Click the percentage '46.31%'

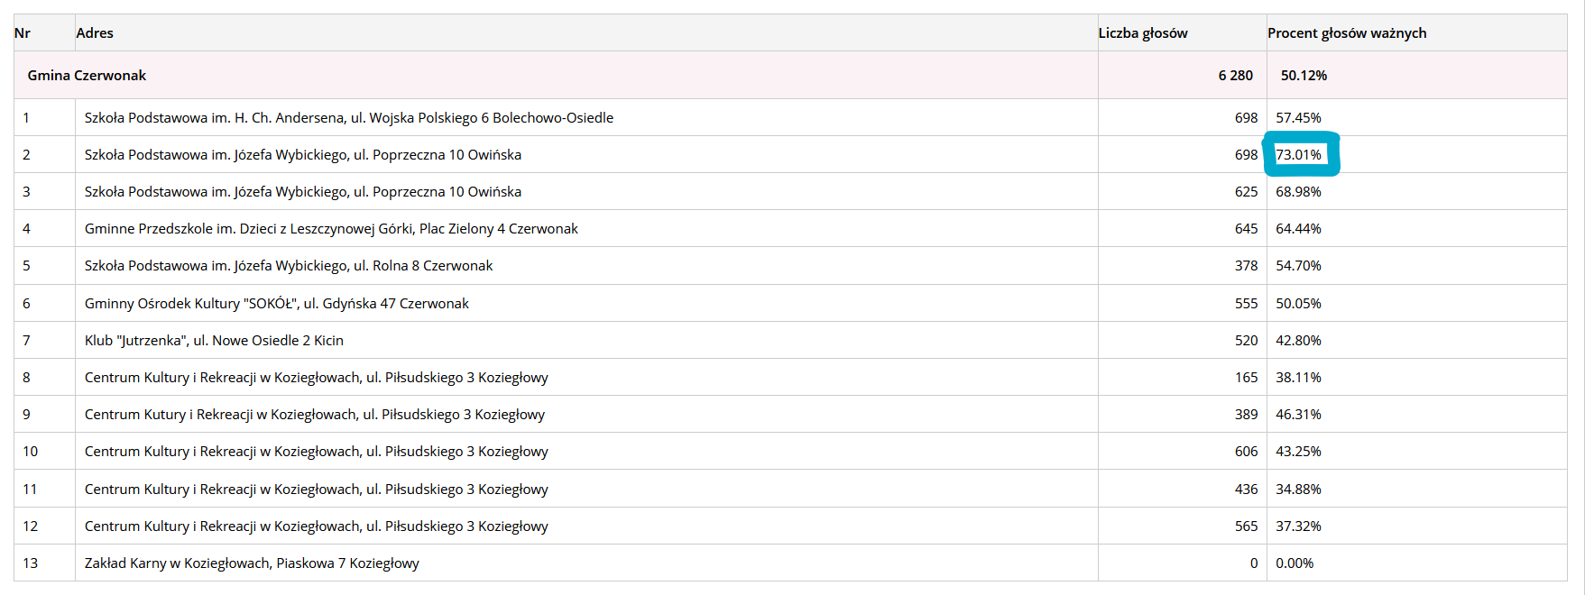point(1298,415)
